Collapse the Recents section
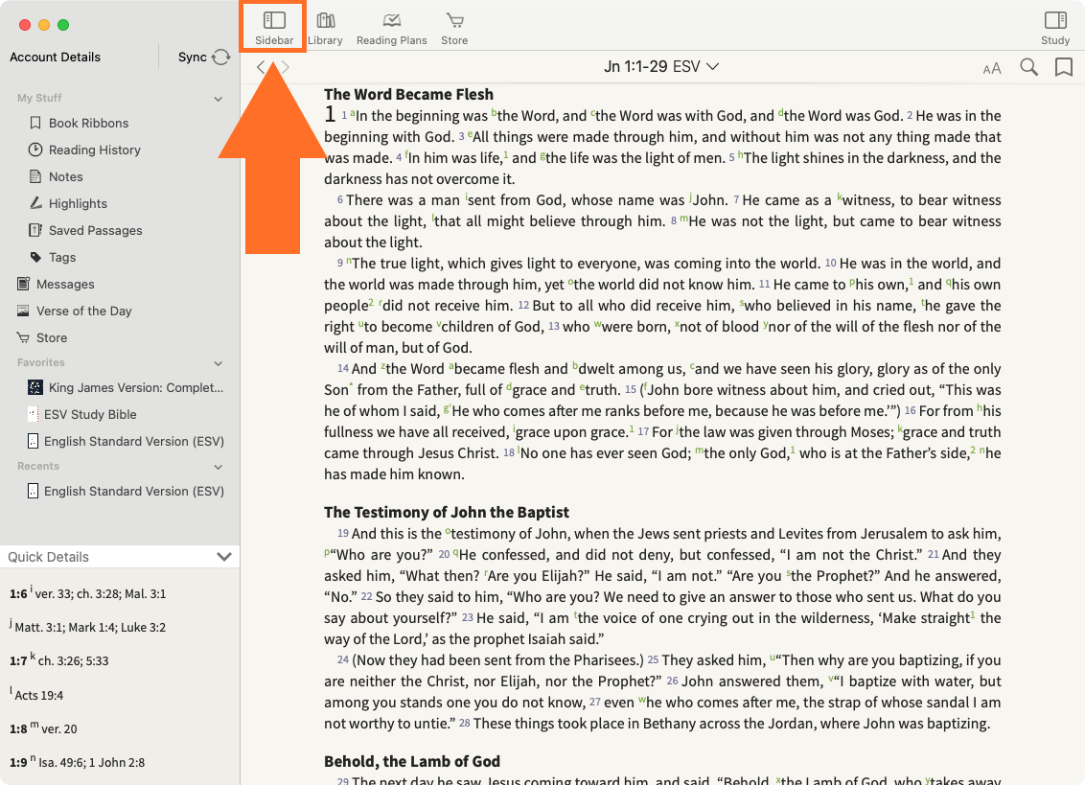Screen dimensions: 1085x785 point(218,468)
